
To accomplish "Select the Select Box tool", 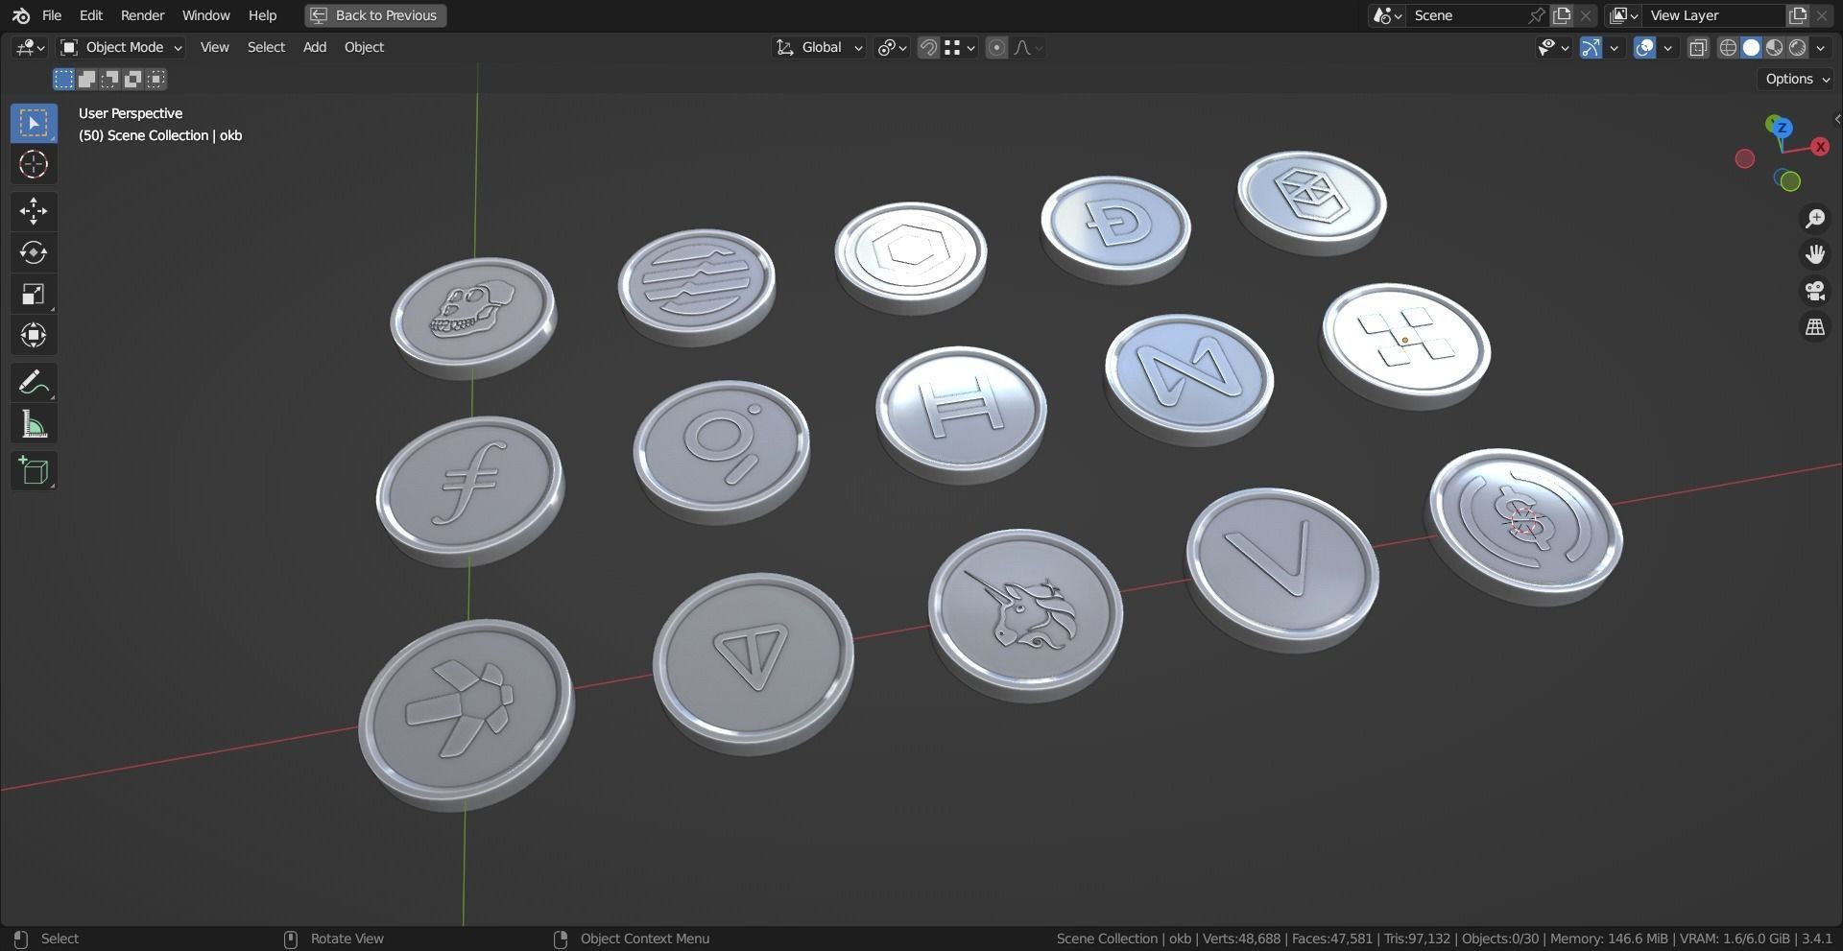I will (x=34, y=123).
